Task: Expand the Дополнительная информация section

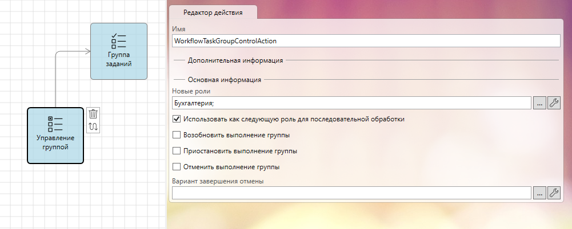Action: click(x=235, y=60)
